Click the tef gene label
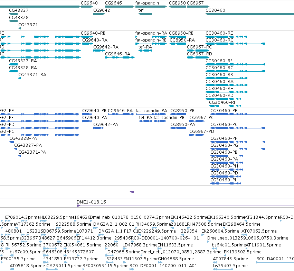Image resolution: width=294 pixels, height=271 pixels. tap(141, 10)
